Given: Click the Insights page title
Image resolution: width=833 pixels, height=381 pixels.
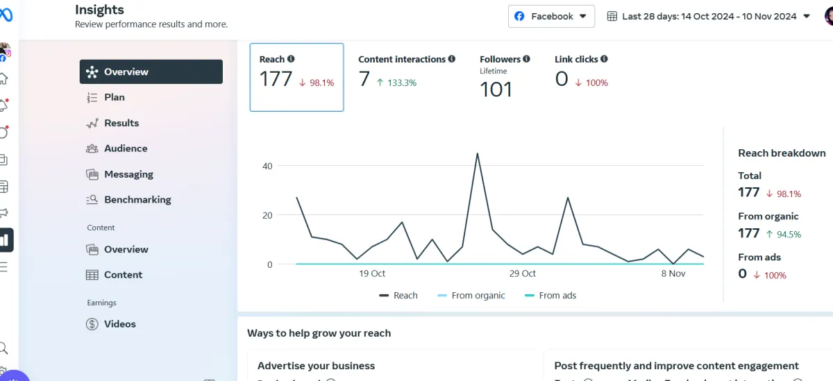Looking at the screenshot, I should pyautogui.click(x=100, y=10).
